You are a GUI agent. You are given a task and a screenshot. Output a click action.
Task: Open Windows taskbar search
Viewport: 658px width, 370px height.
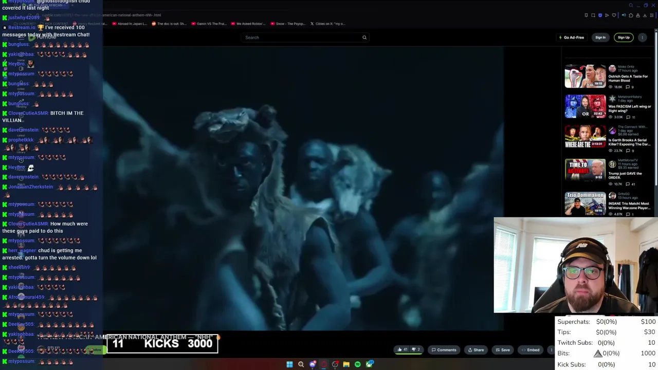click(301, 364)
